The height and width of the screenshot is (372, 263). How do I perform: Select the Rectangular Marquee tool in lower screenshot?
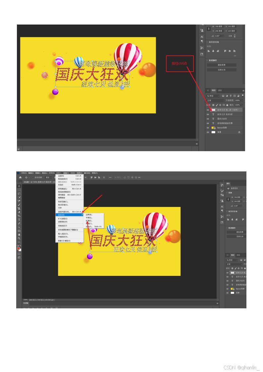coord(19,190)
